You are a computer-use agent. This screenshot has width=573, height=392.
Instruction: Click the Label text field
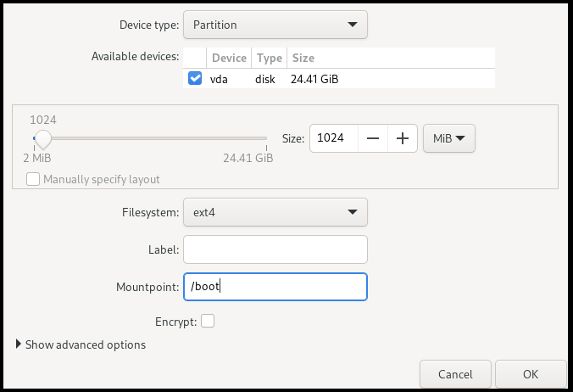point(275,250)
